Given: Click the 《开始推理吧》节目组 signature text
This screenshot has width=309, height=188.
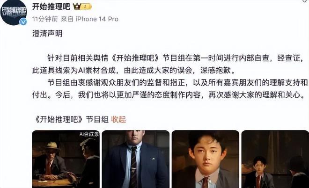Looking at the screenshot, I should point(71,120).
